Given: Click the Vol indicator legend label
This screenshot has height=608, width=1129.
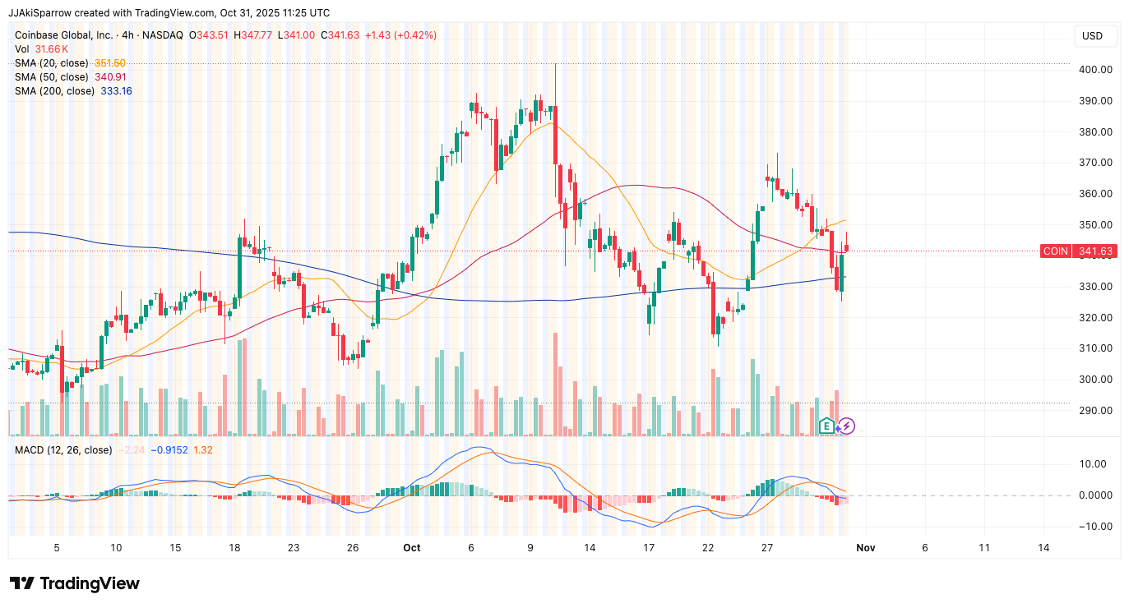Looking at the screenshot, I should [x=22, y=49].
